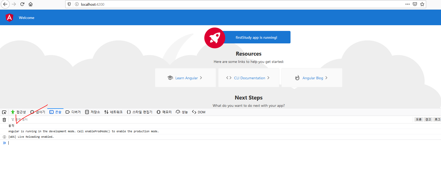441x178 pixels.
Task: Bookmark this page with the star
Action: (x=422, y=4)
